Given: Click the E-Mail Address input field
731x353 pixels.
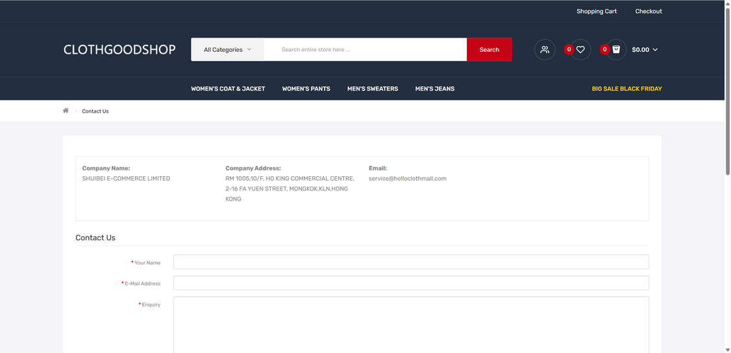Looking at the screenshot, I should click(410, 283).
